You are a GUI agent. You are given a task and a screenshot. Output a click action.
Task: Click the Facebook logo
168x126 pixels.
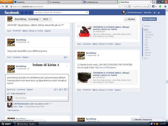coord(12,13)
